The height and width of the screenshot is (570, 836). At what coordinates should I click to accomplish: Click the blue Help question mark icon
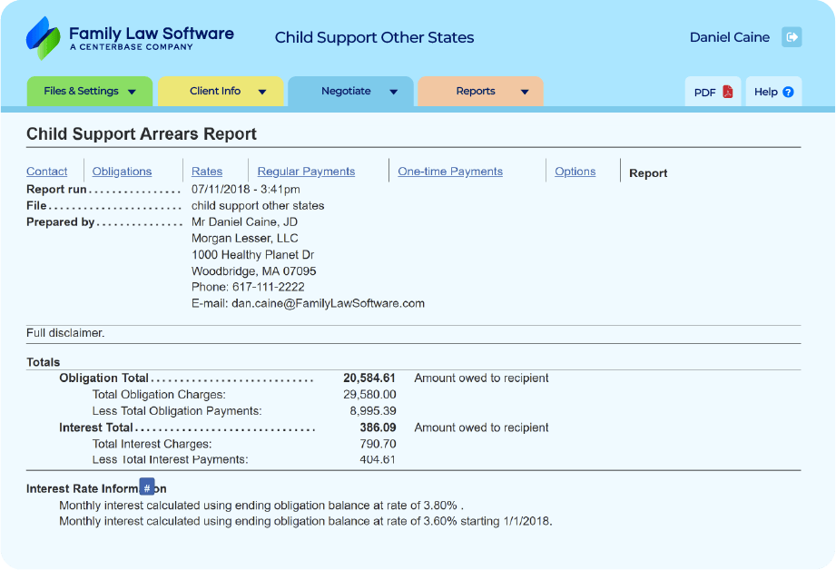(788, 92)
